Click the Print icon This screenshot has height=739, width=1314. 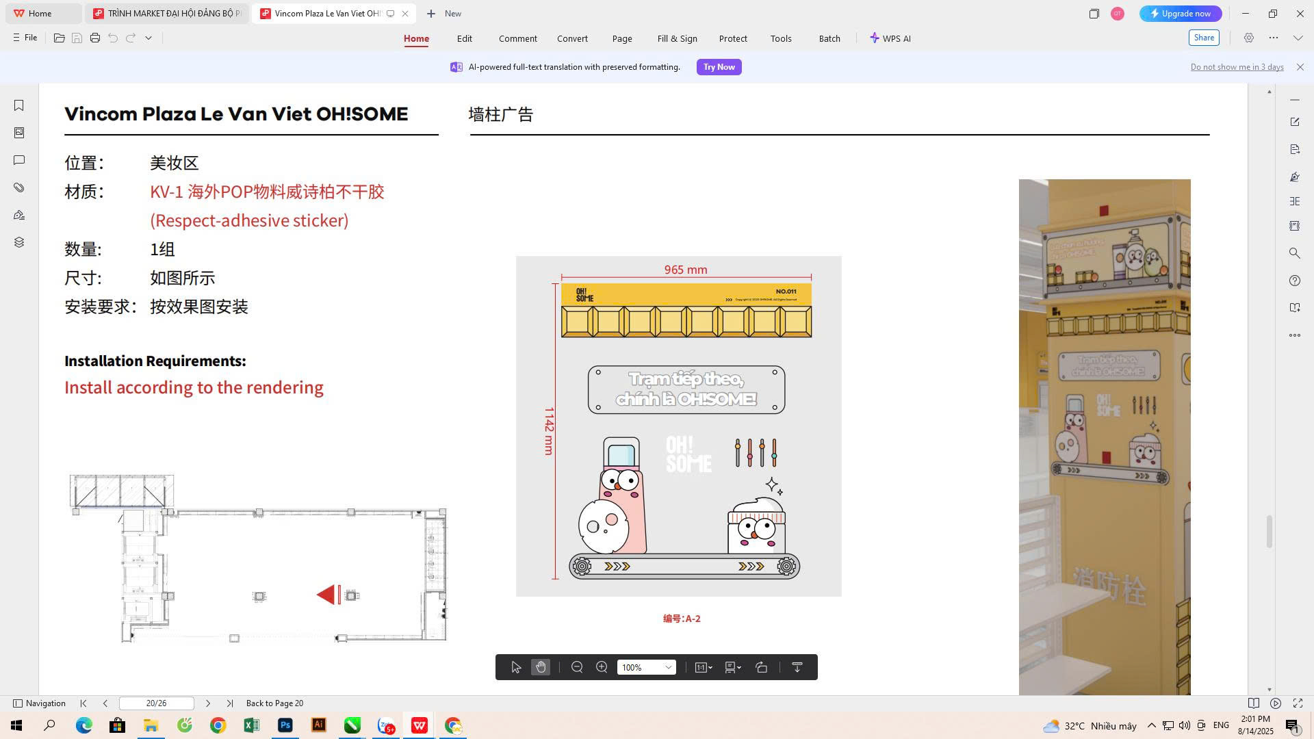point(95,38)
